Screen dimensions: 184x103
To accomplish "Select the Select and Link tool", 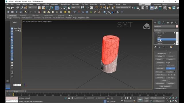I will click(17, 8).
